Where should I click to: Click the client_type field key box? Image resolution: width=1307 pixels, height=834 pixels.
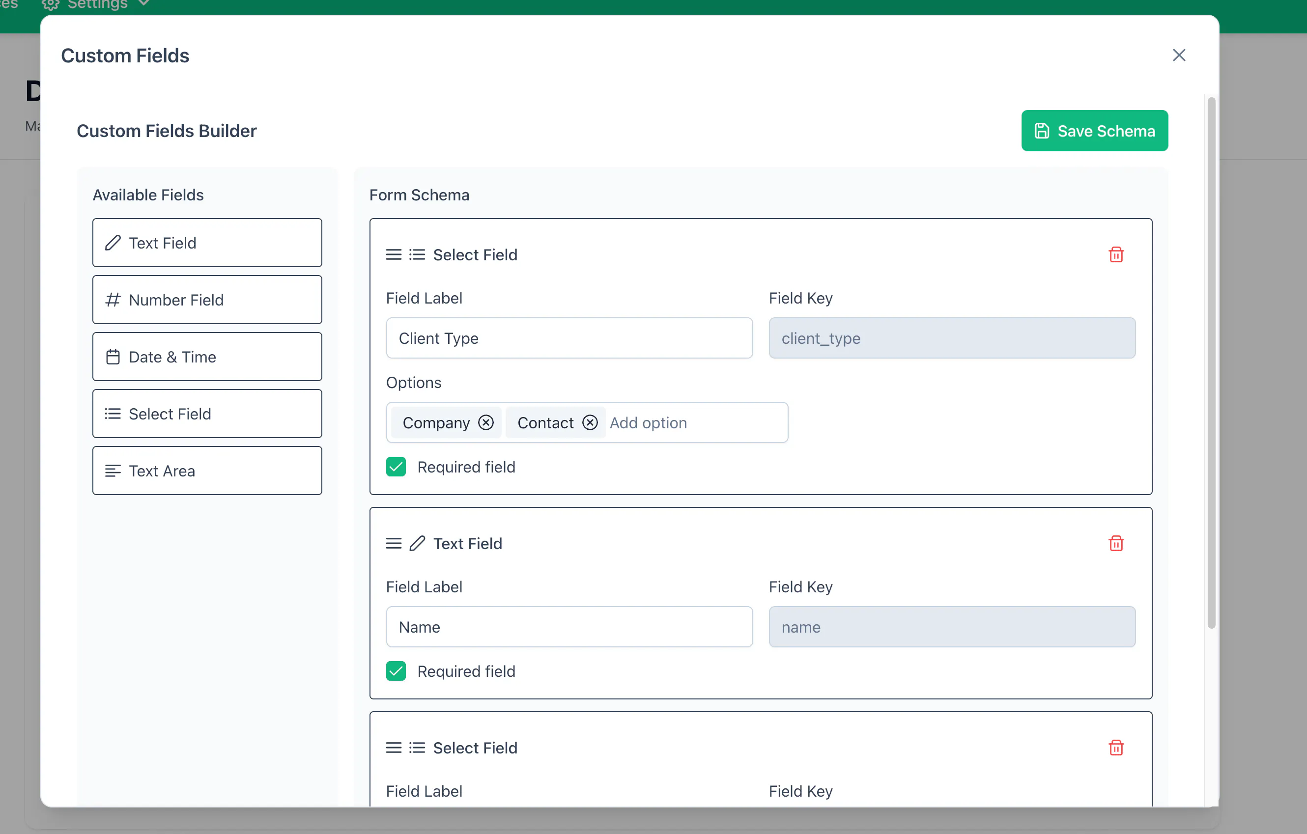(952, 338)
